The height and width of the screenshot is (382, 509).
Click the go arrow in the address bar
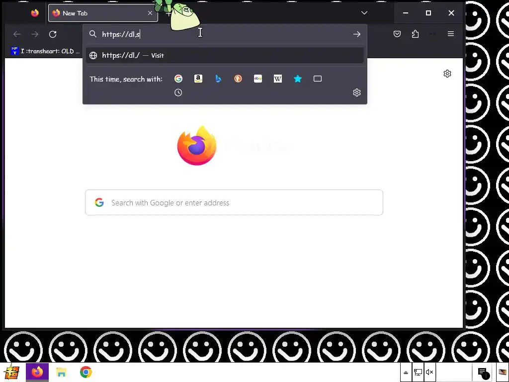(x=357, y=34)
